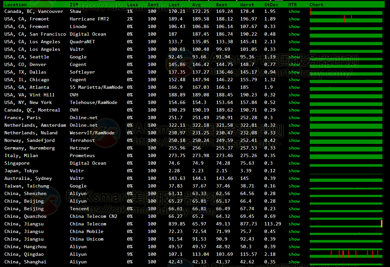Click the 'China Telecom CN2' ISP cell
This screenshot has width=390, height=267.
[93, 216]
